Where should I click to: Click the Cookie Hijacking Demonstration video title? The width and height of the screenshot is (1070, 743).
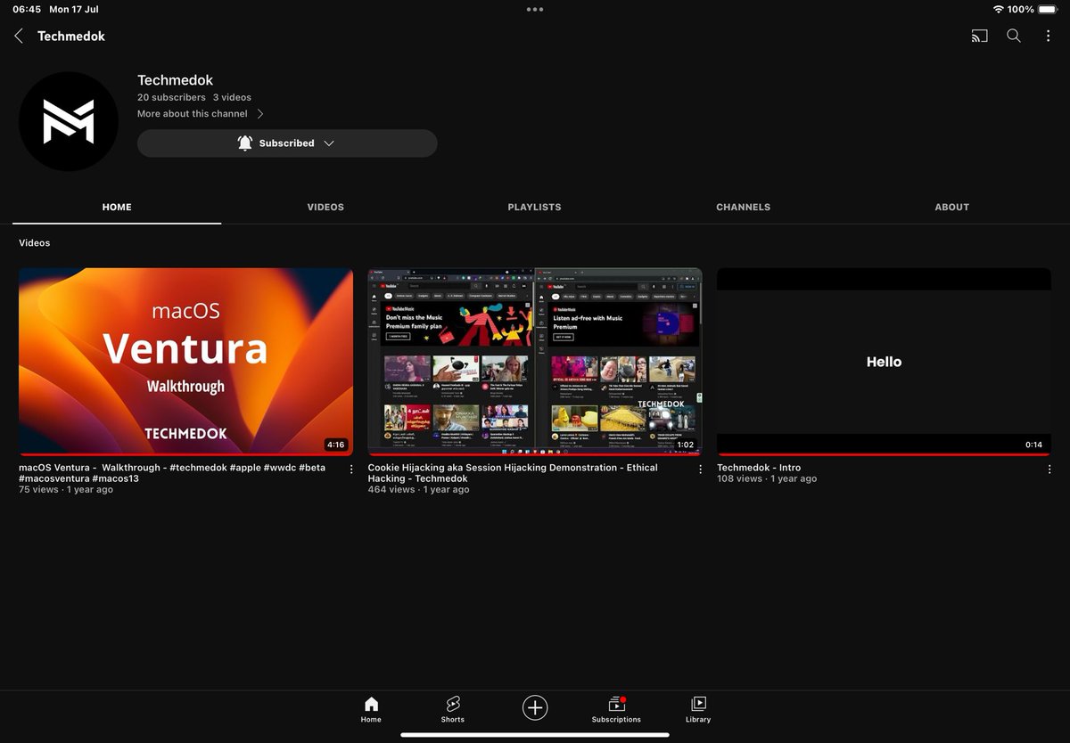pos(513,473)
